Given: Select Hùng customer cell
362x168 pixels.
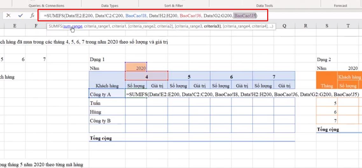Looking at the screenshot, I should point(107,111).
